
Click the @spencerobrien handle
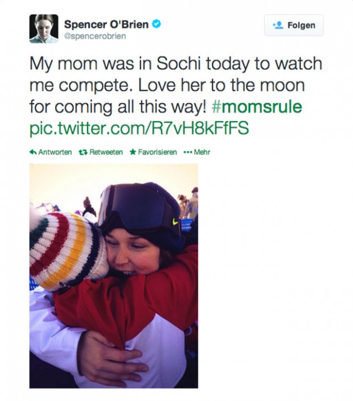(x=95, y=36)
